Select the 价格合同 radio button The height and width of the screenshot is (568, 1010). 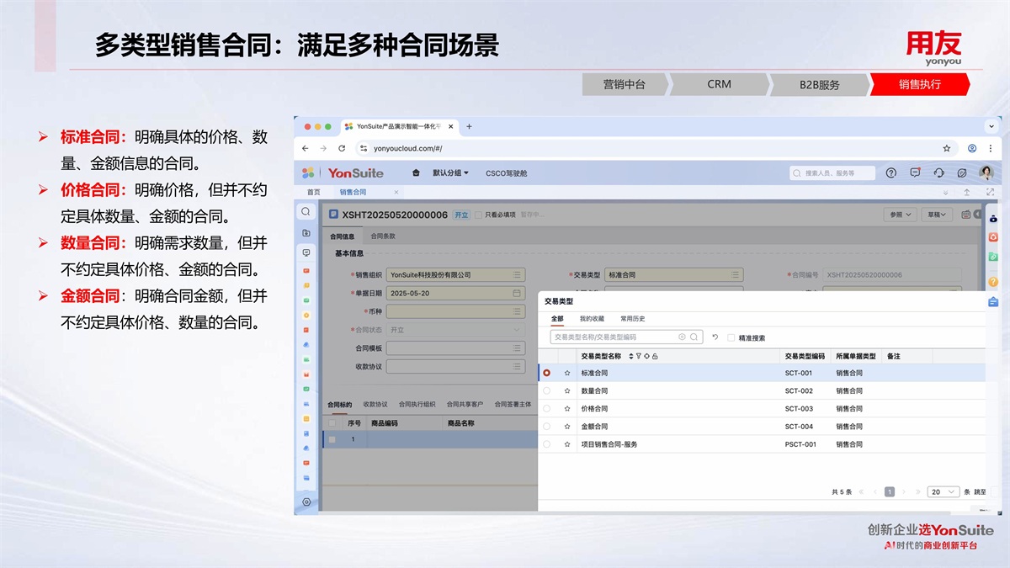[547, 409]
